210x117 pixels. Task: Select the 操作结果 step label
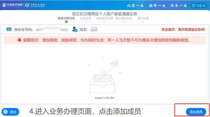143,18
